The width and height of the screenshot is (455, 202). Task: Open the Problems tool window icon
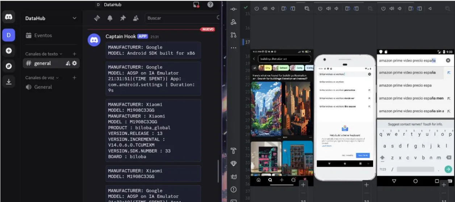[x=234, y=189]
